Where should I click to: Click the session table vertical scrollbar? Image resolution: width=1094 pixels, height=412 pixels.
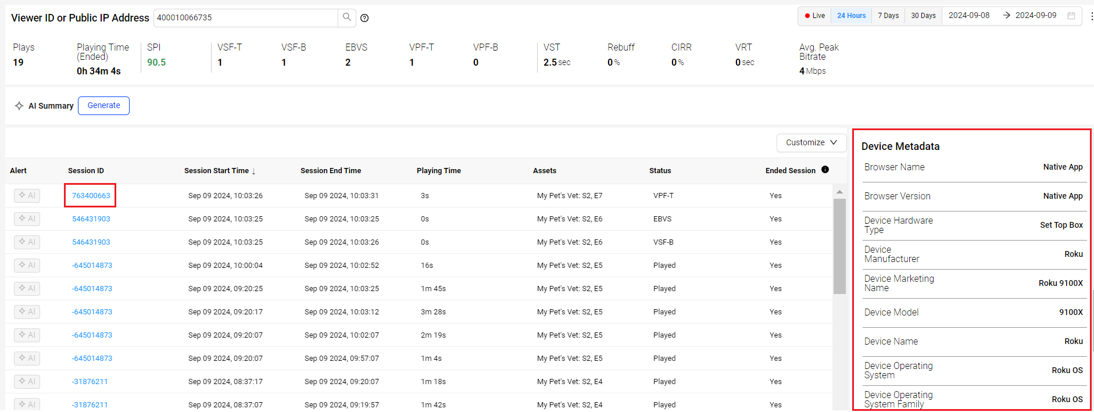[839, 246]
